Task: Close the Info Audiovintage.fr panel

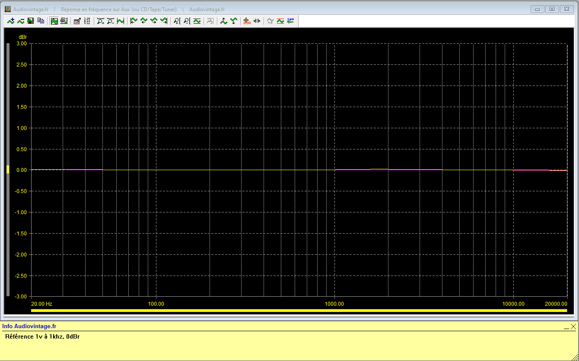Action: click(573, 327)
